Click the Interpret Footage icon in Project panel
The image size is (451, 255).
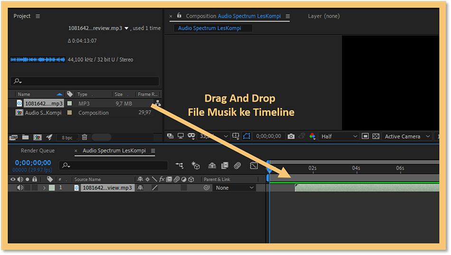pyautogui.click(x=13, y=137)
